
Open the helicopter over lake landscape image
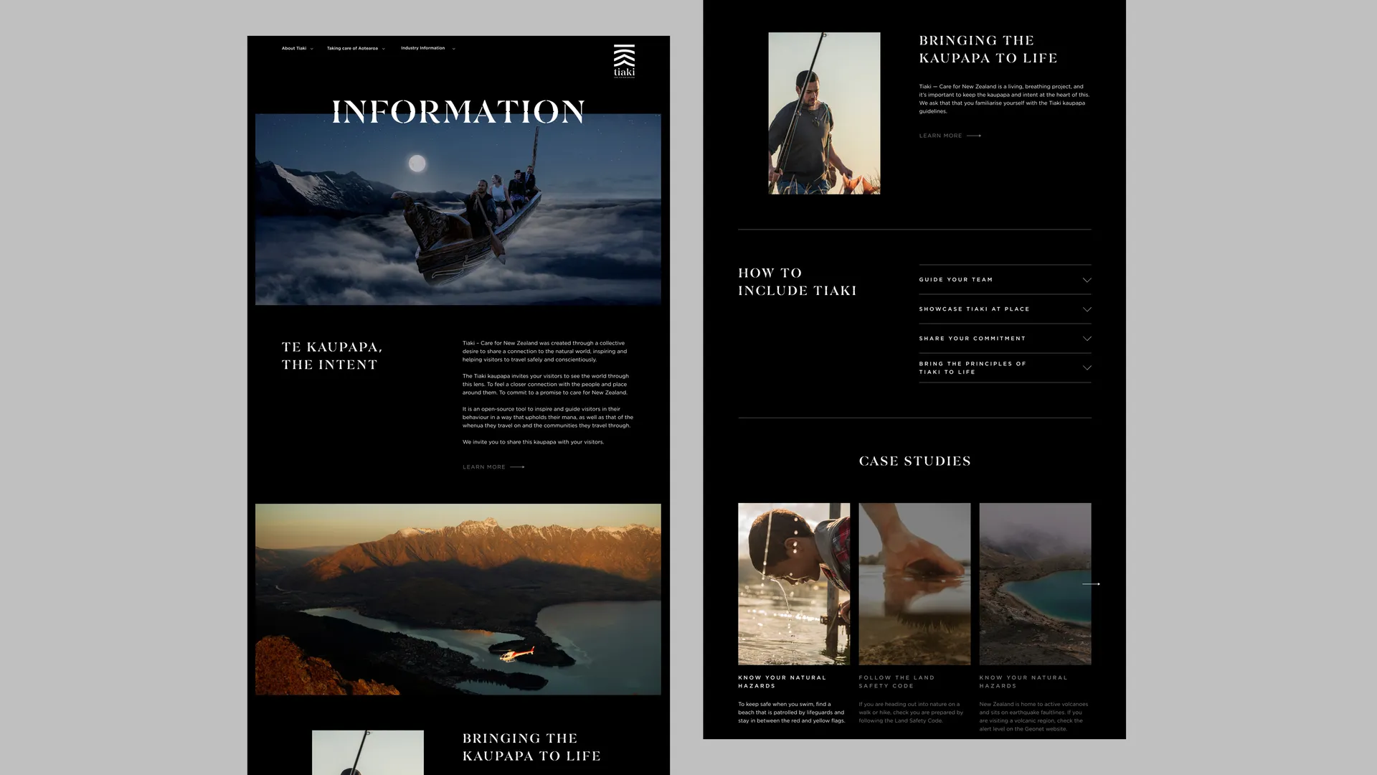[x=458, y=599]
